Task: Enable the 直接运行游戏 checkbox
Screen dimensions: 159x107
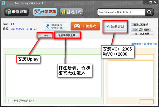Action: point(132,24)
